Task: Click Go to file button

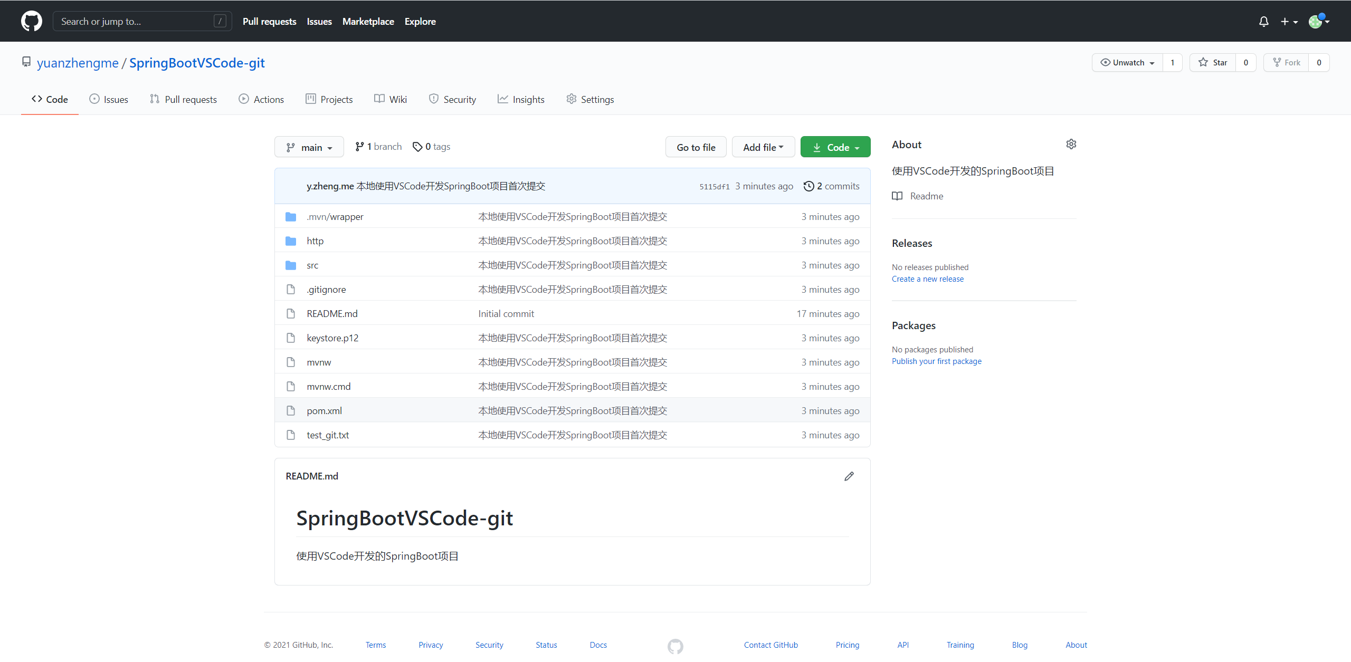Action: coord(696,147)
